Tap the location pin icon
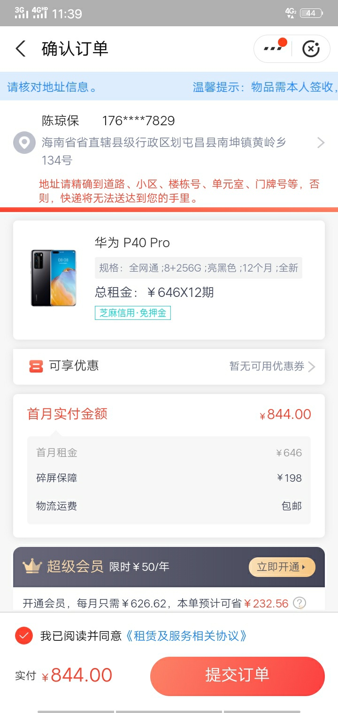This screenshot has width=338, height=713. [x=24, y=142]
